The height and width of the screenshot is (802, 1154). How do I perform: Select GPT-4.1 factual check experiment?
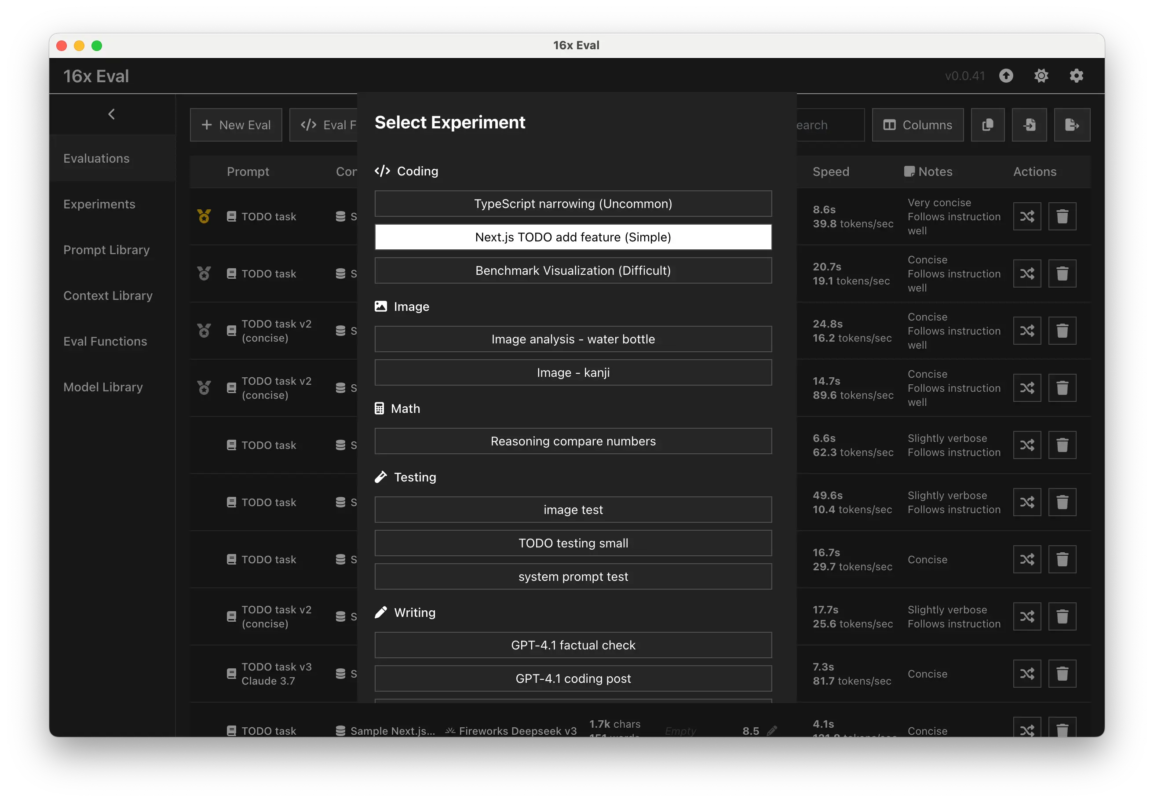pyautogui.click(x=573, y=645)
